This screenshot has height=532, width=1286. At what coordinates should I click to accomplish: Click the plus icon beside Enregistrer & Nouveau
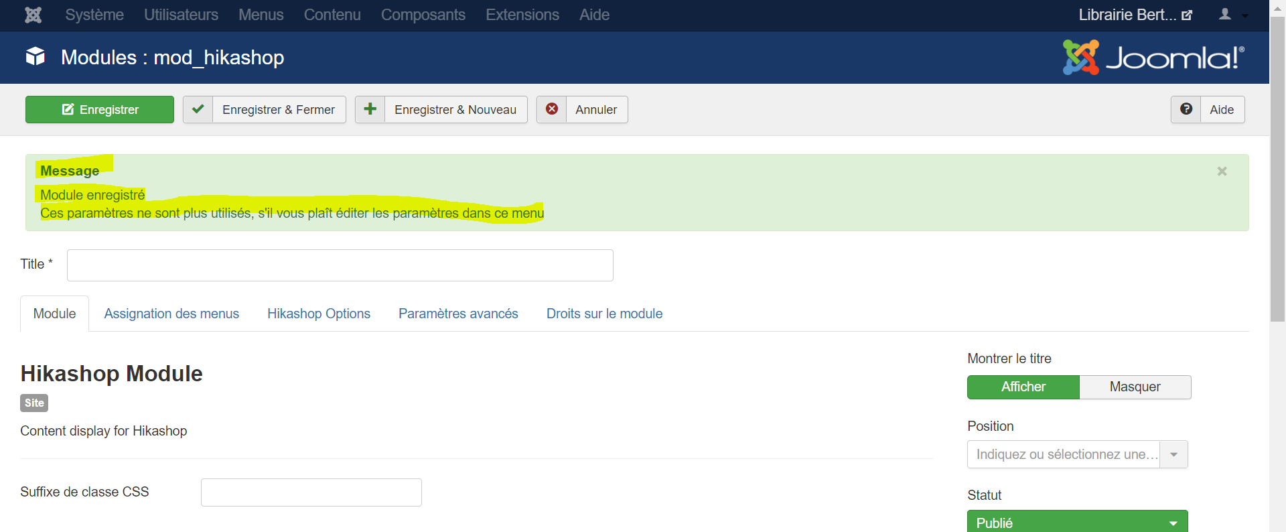pos(370,109)
